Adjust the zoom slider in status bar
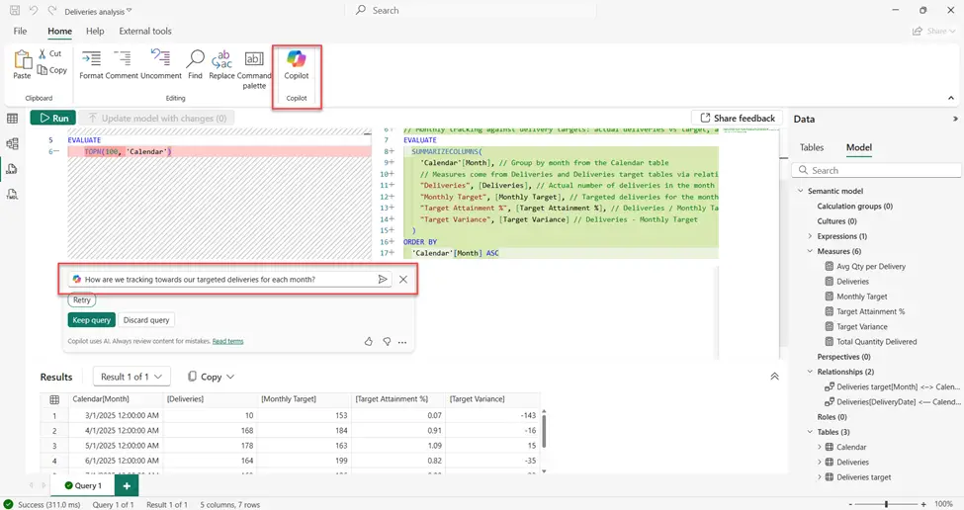The image size is (964, 510). pos(886,503)
